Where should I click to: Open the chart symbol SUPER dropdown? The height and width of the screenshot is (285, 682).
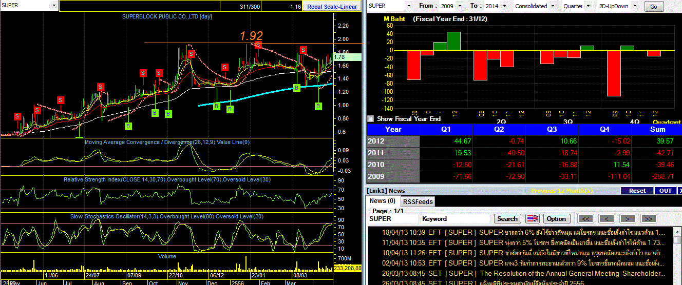click(x=54, y=6)
